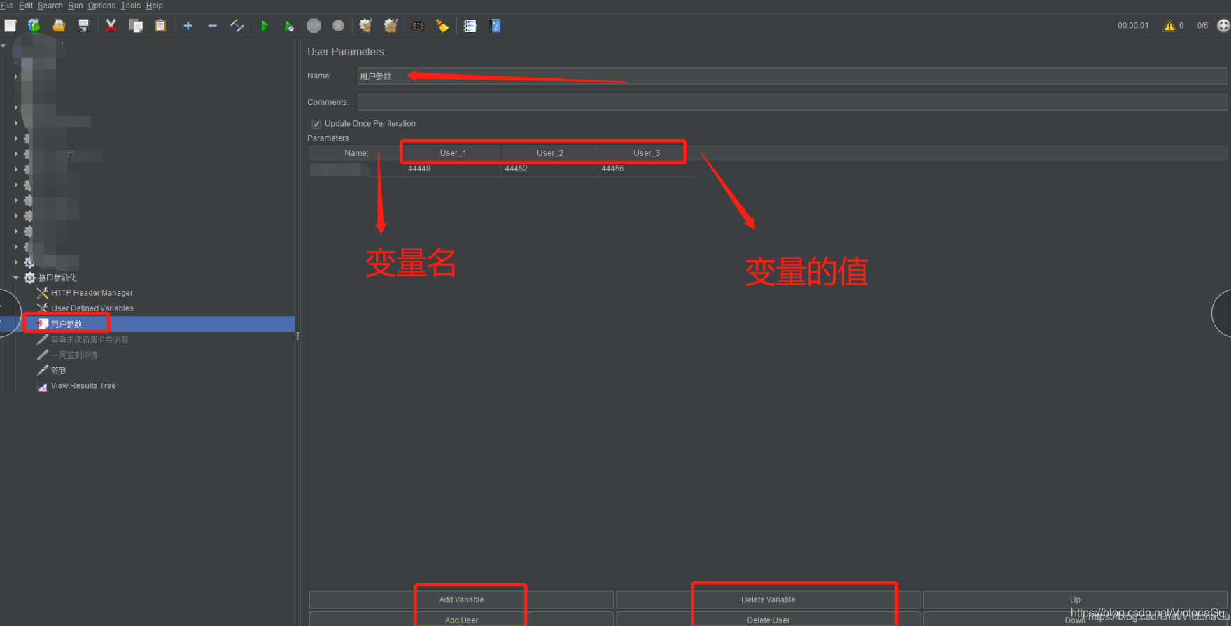Click the Delete Variable button
This screenshot has height=626, width=1231.
click(x=768, y=599)
